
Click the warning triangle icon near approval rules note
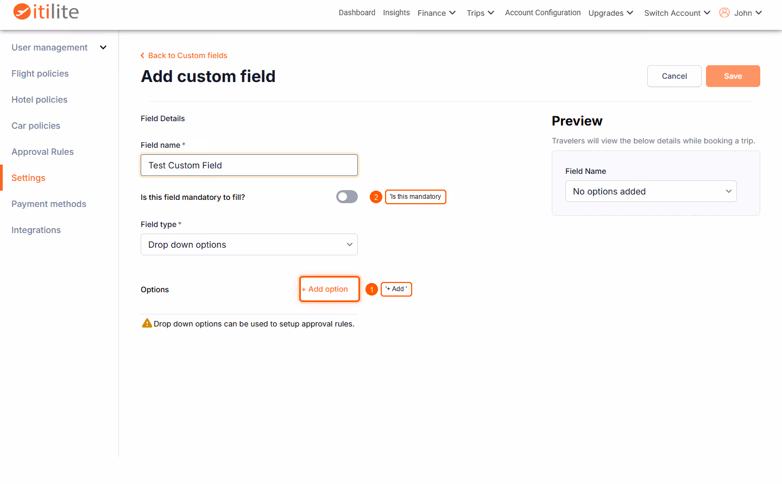[x=147, y=323]
